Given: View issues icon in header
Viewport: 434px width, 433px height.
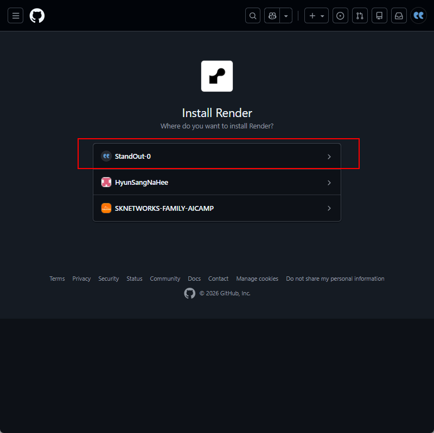Looking at the screenshot, I should point(340,16).
